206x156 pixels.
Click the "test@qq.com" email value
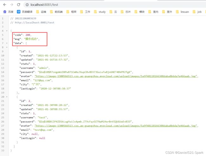click(x=43, y=130)
